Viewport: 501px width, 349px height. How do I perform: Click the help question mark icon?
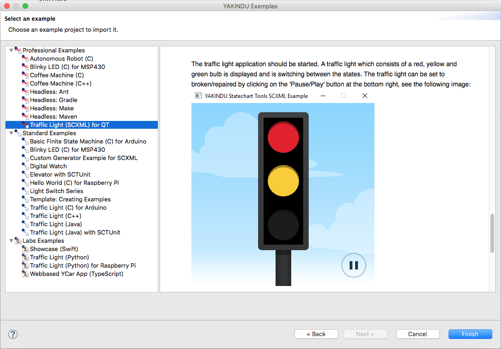12,334
